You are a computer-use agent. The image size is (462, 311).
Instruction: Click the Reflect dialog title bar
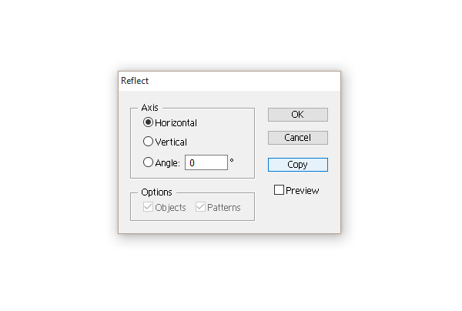pyautogui.click(x=229, y=80)
